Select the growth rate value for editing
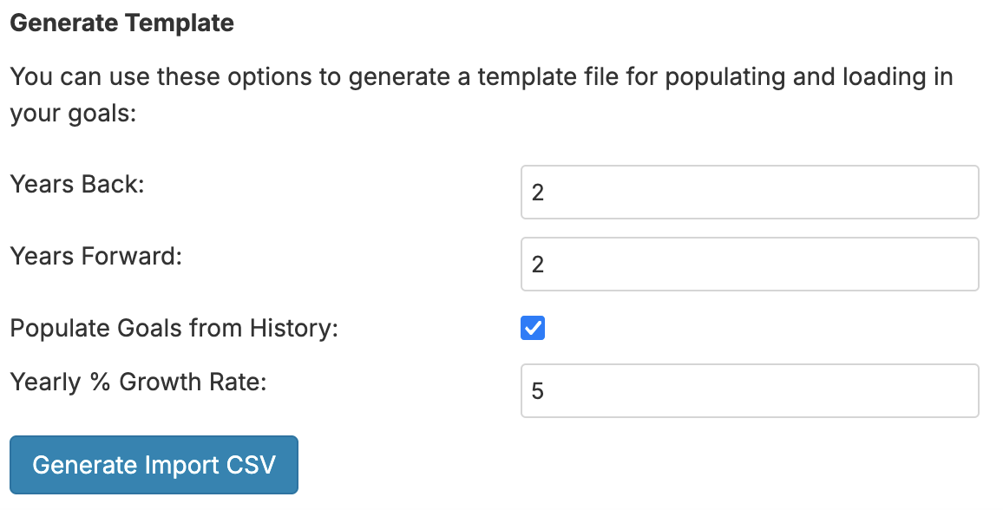Screen dimensions: 1003x510 coord(750,390)
